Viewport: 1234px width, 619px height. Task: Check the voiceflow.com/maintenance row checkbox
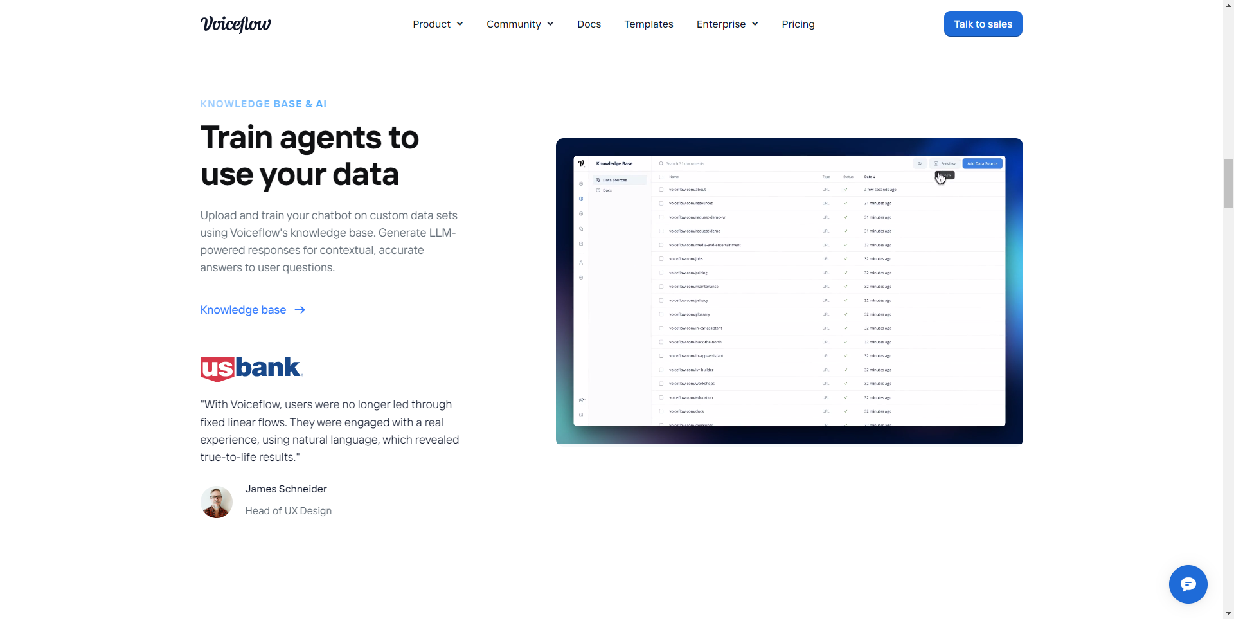(661, 287)
